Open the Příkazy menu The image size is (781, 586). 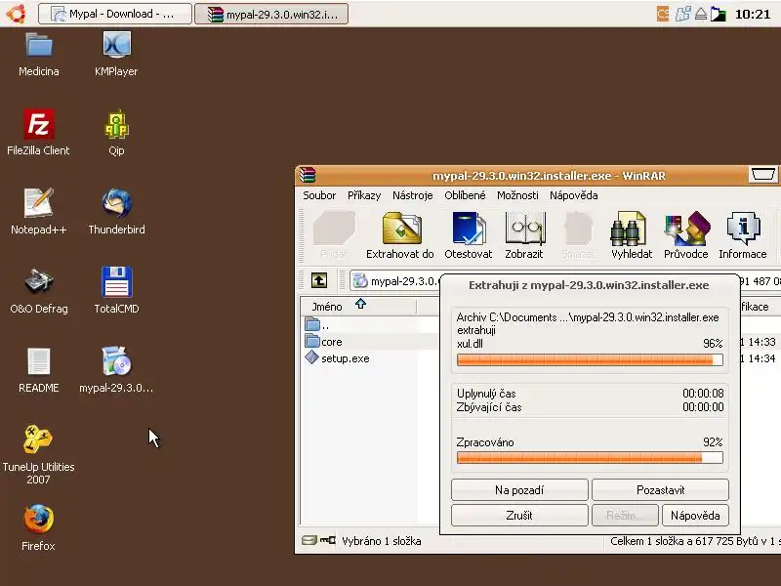(x=364, y=195)
